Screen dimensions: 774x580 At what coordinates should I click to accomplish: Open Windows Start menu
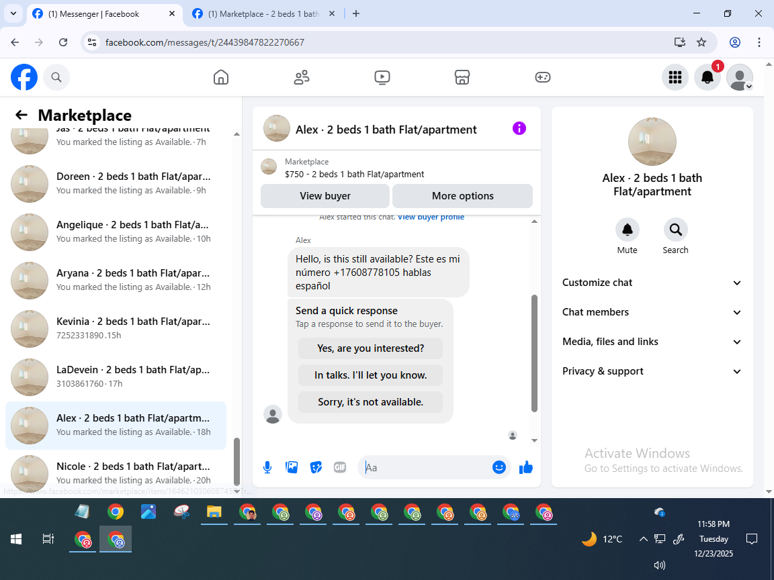[16, 539]
